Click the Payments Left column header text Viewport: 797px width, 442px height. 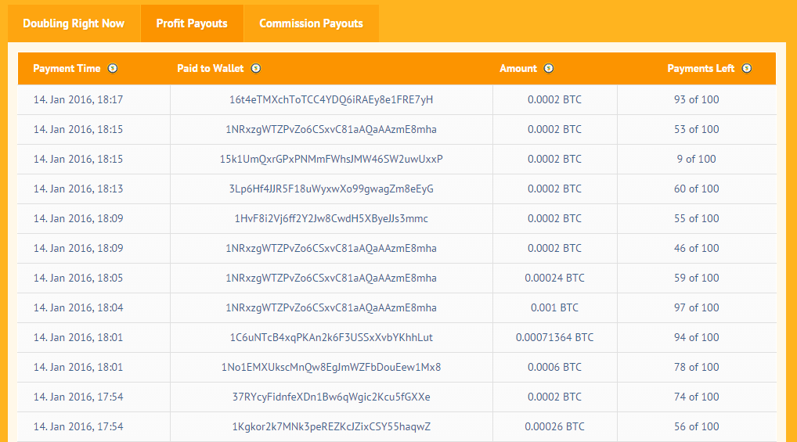(x=701, y=69)
